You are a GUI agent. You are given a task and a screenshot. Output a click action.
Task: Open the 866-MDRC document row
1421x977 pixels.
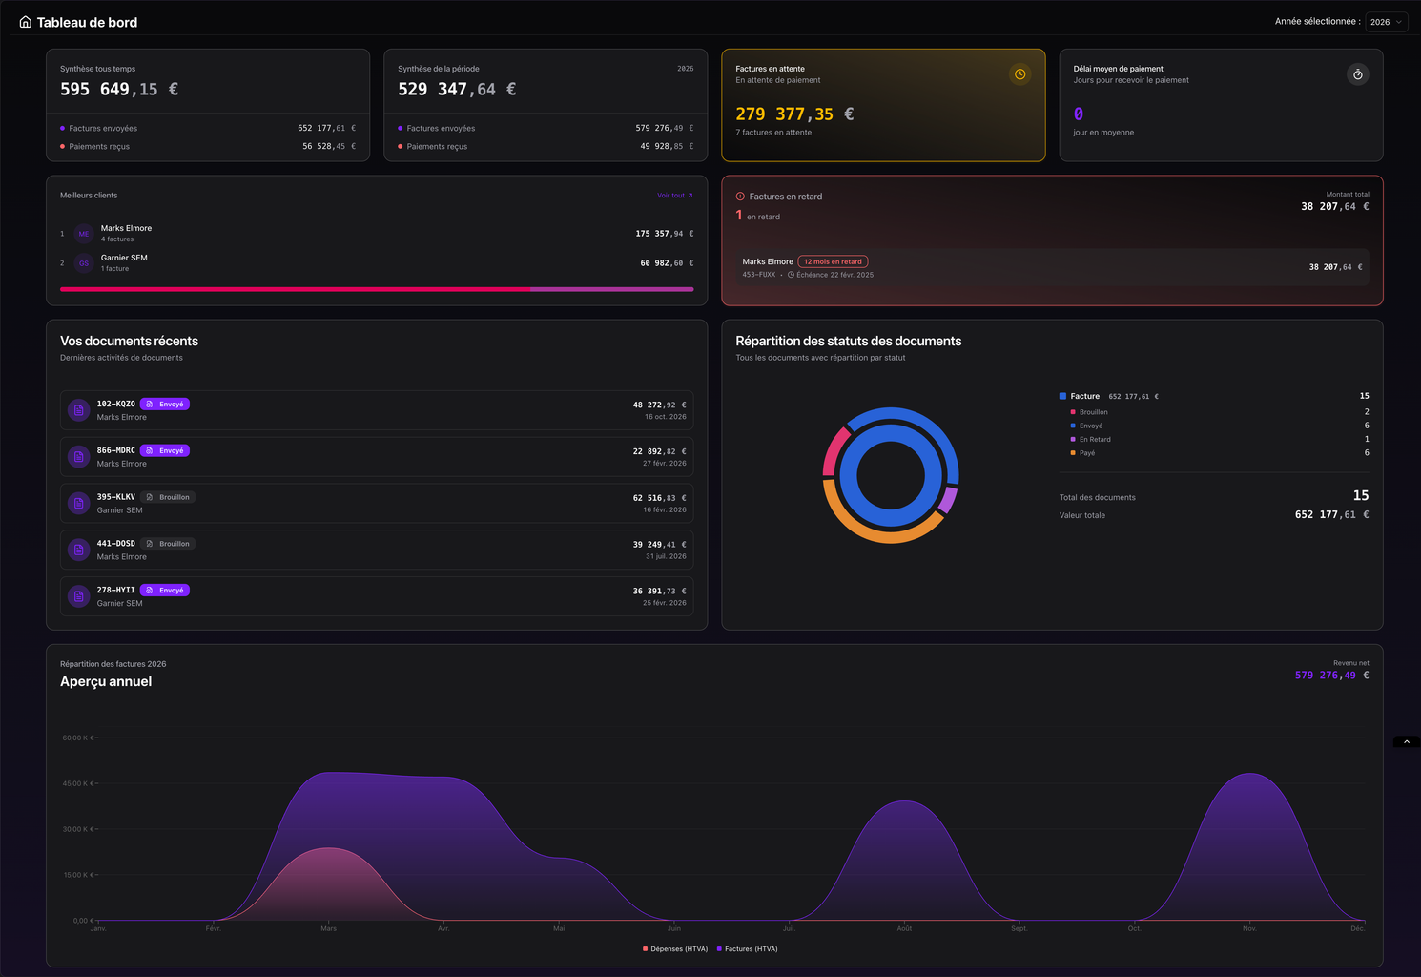coord(376,457)
